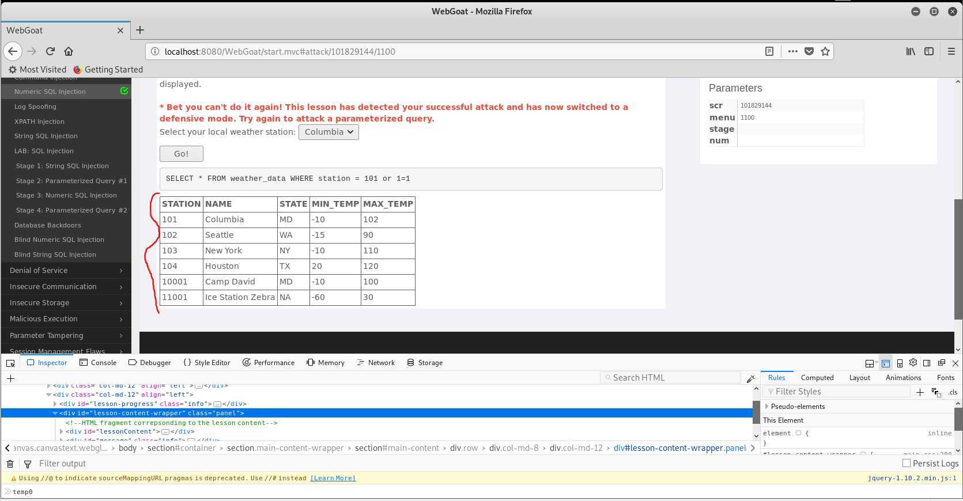Open the Storage tab

point(425,363)
